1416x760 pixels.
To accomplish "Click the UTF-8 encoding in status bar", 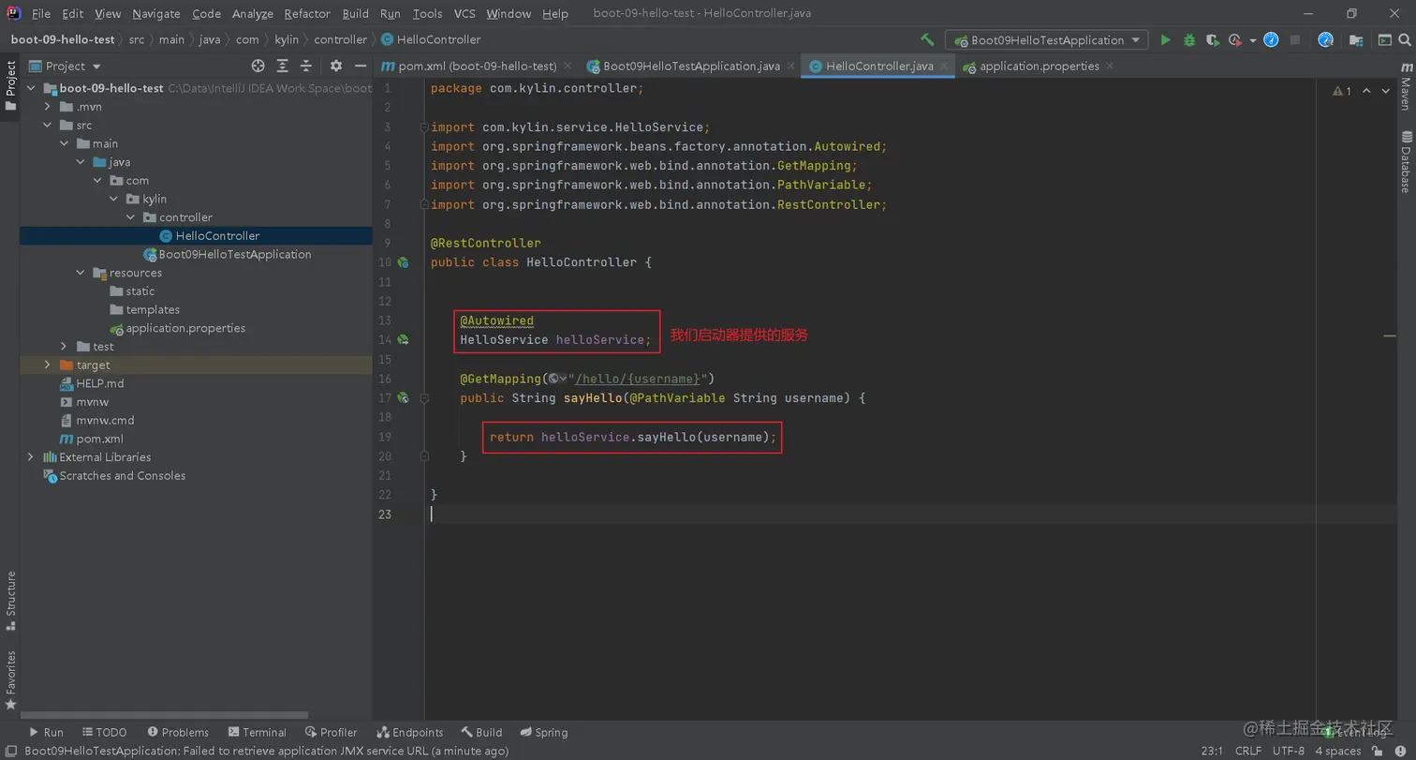I will coord(1289,751).
